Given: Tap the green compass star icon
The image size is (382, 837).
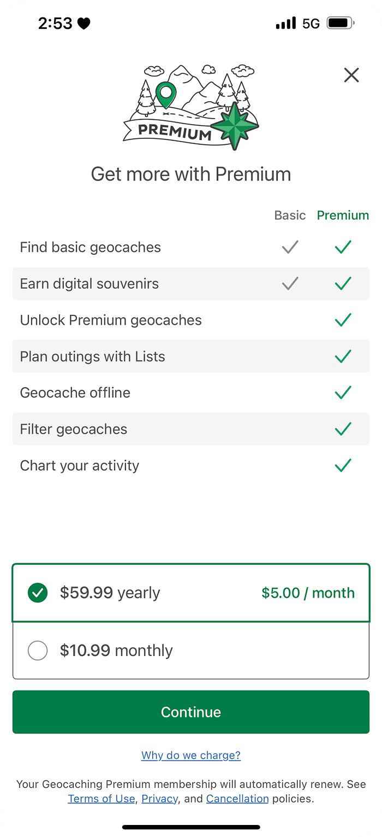Looking at the screenshot, I should tap(234, 126).
